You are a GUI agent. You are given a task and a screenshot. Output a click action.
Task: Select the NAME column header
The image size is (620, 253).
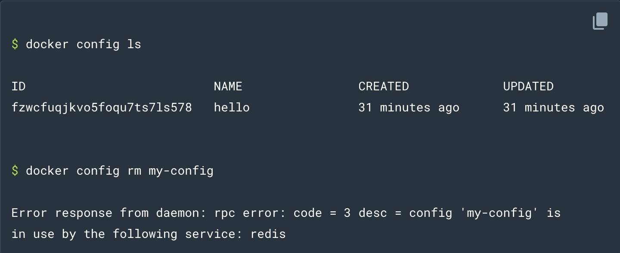point(228,86)
